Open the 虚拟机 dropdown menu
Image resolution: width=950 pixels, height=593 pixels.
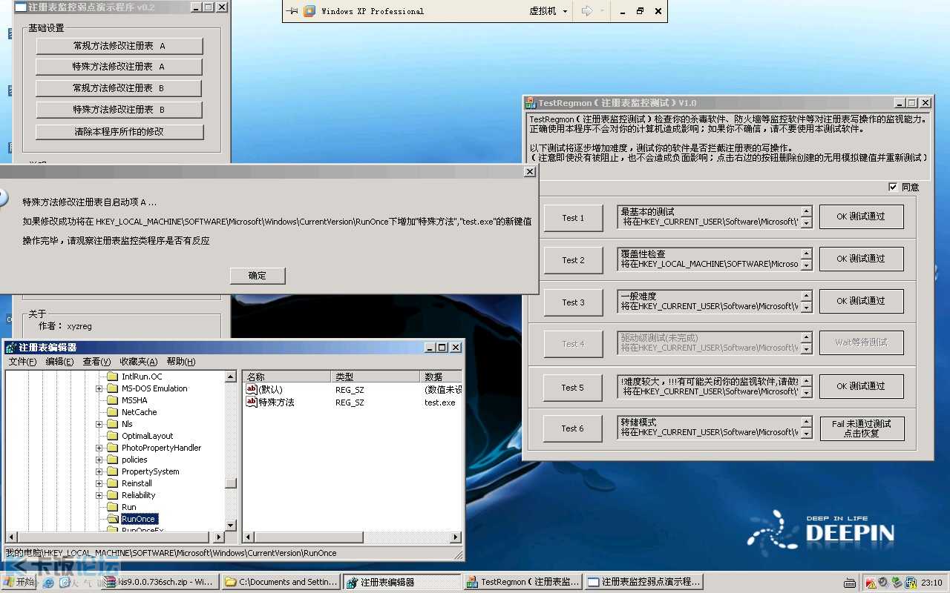(548, 11)
